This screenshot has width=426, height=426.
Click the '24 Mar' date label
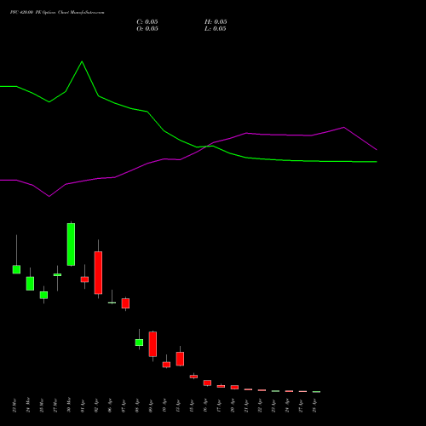[28, 406]
